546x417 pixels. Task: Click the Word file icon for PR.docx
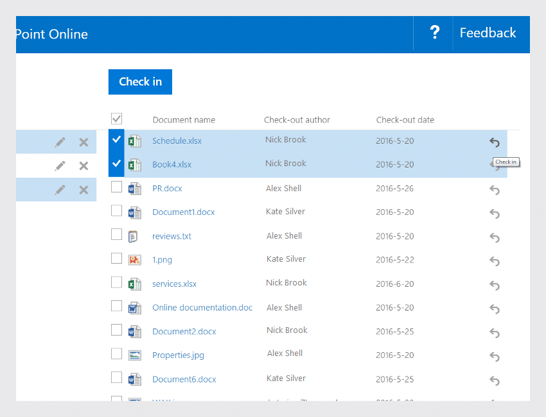(135, 189)
